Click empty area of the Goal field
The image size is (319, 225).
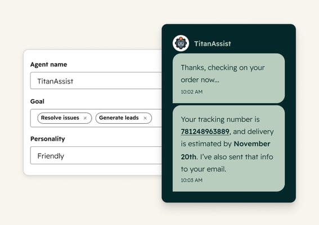(x=156, y=118)
